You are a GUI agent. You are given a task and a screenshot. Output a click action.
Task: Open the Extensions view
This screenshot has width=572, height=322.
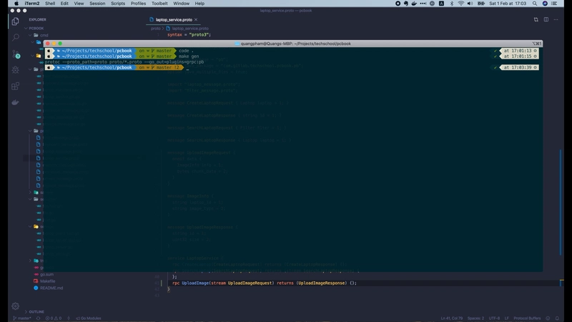[15, 86]
